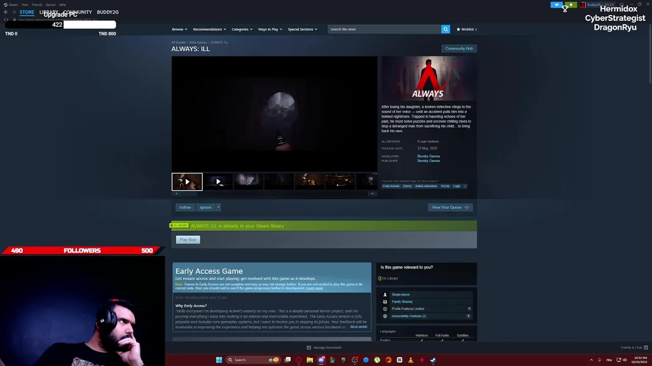Click the Steam back navigation arrow
The width and height of the screenshot is (652, 366).
pyautogui.click(x=6, y=12)
